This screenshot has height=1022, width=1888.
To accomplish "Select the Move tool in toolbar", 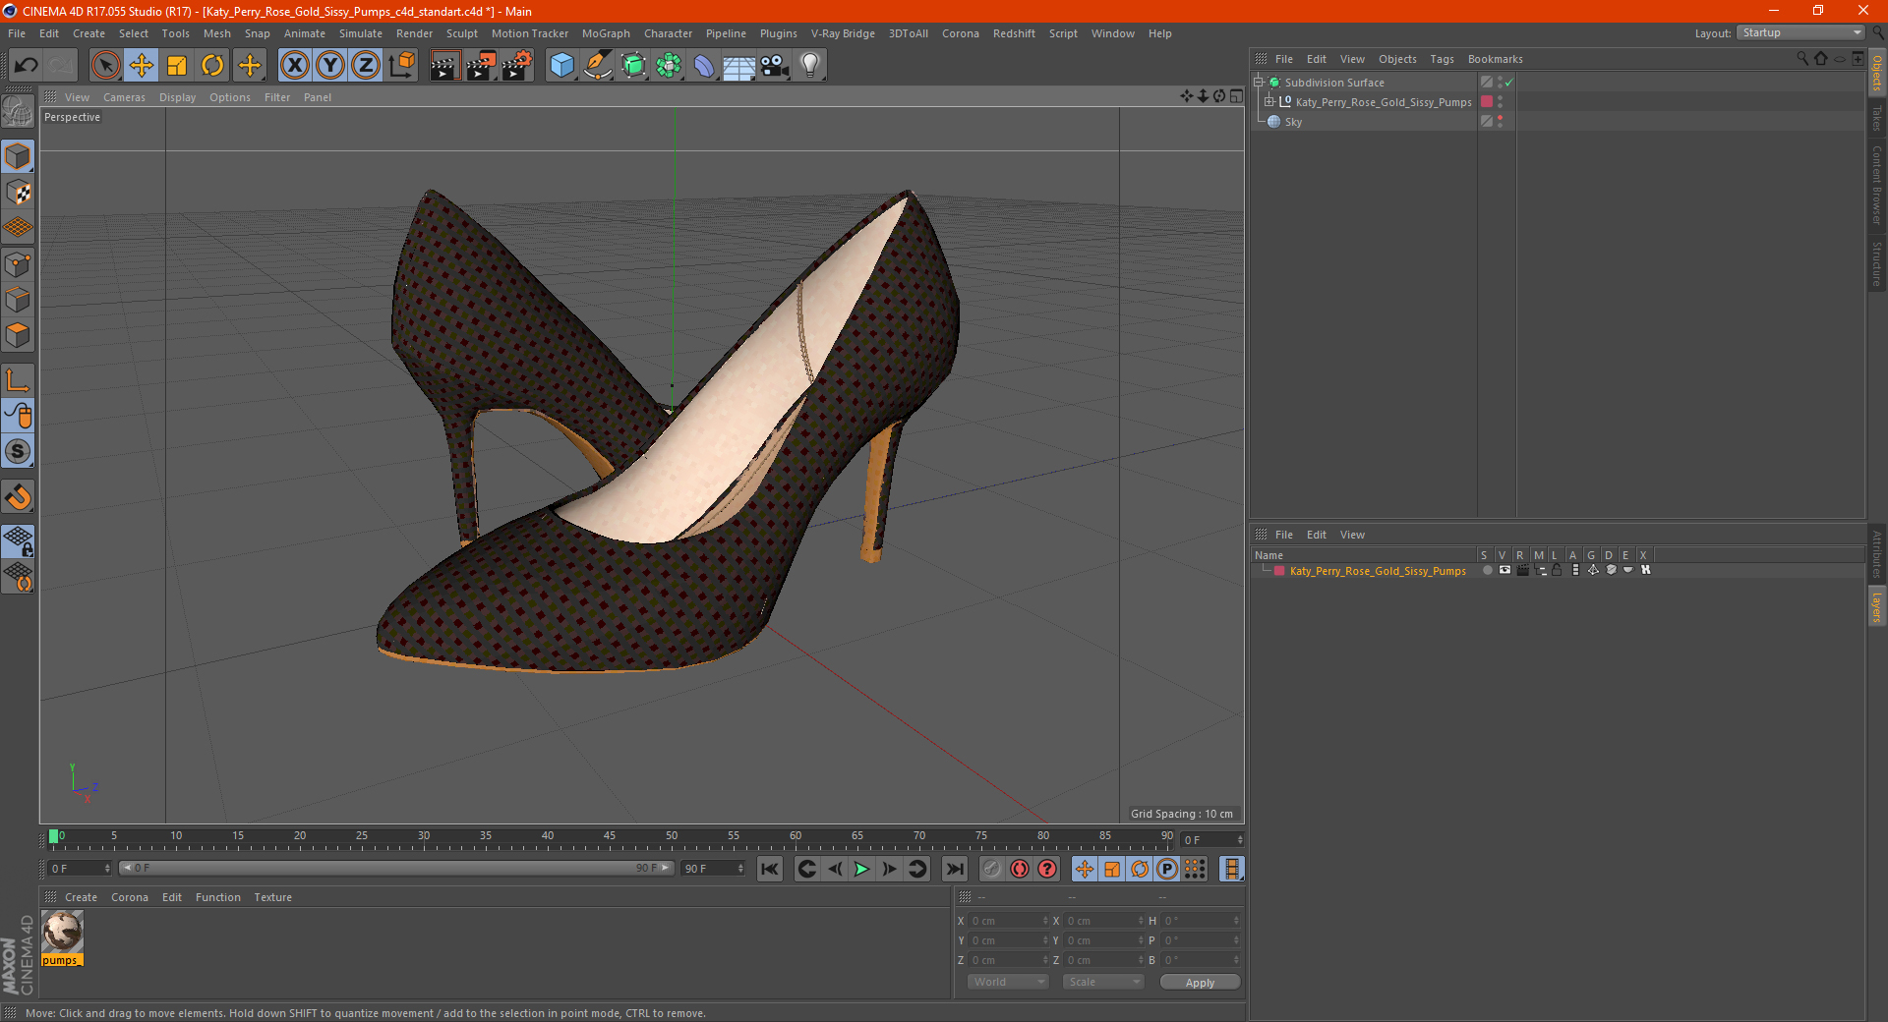I will click(142, 66).
